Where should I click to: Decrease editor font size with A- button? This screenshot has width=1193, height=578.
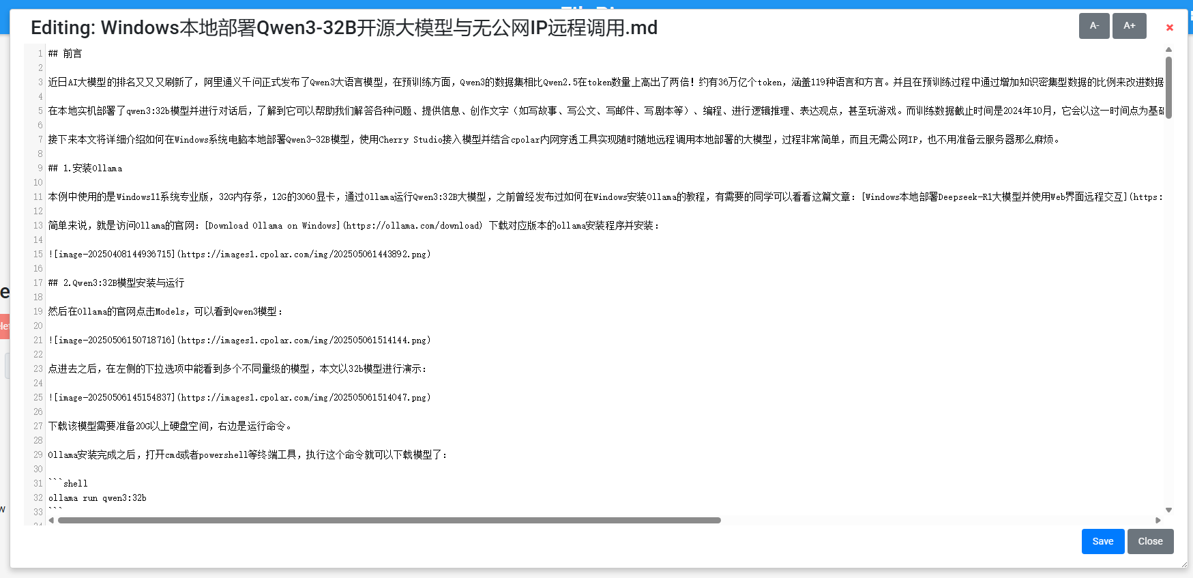pos(1093,26)
